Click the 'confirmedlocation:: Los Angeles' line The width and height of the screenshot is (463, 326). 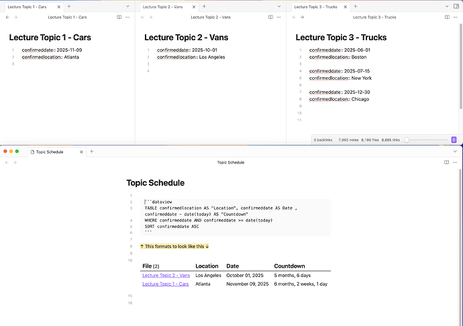[x=191, y=57]
